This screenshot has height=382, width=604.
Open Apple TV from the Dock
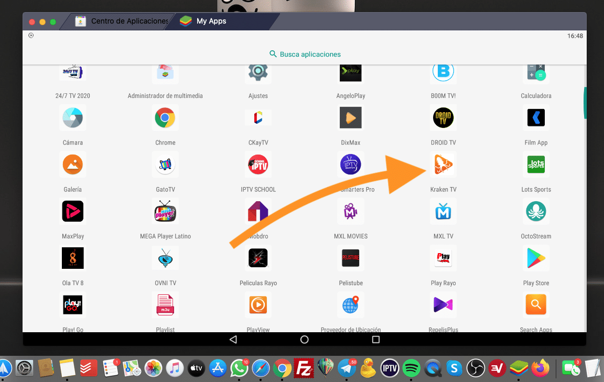tap(196, 368)
